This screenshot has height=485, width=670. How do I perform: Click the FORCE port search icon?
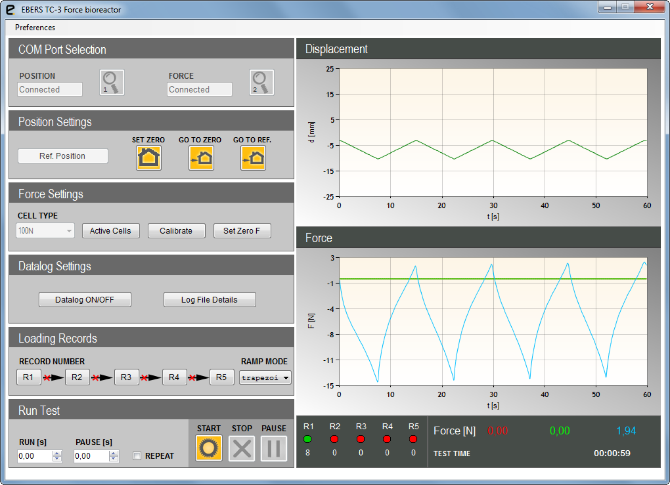click(x=261, y=82)
